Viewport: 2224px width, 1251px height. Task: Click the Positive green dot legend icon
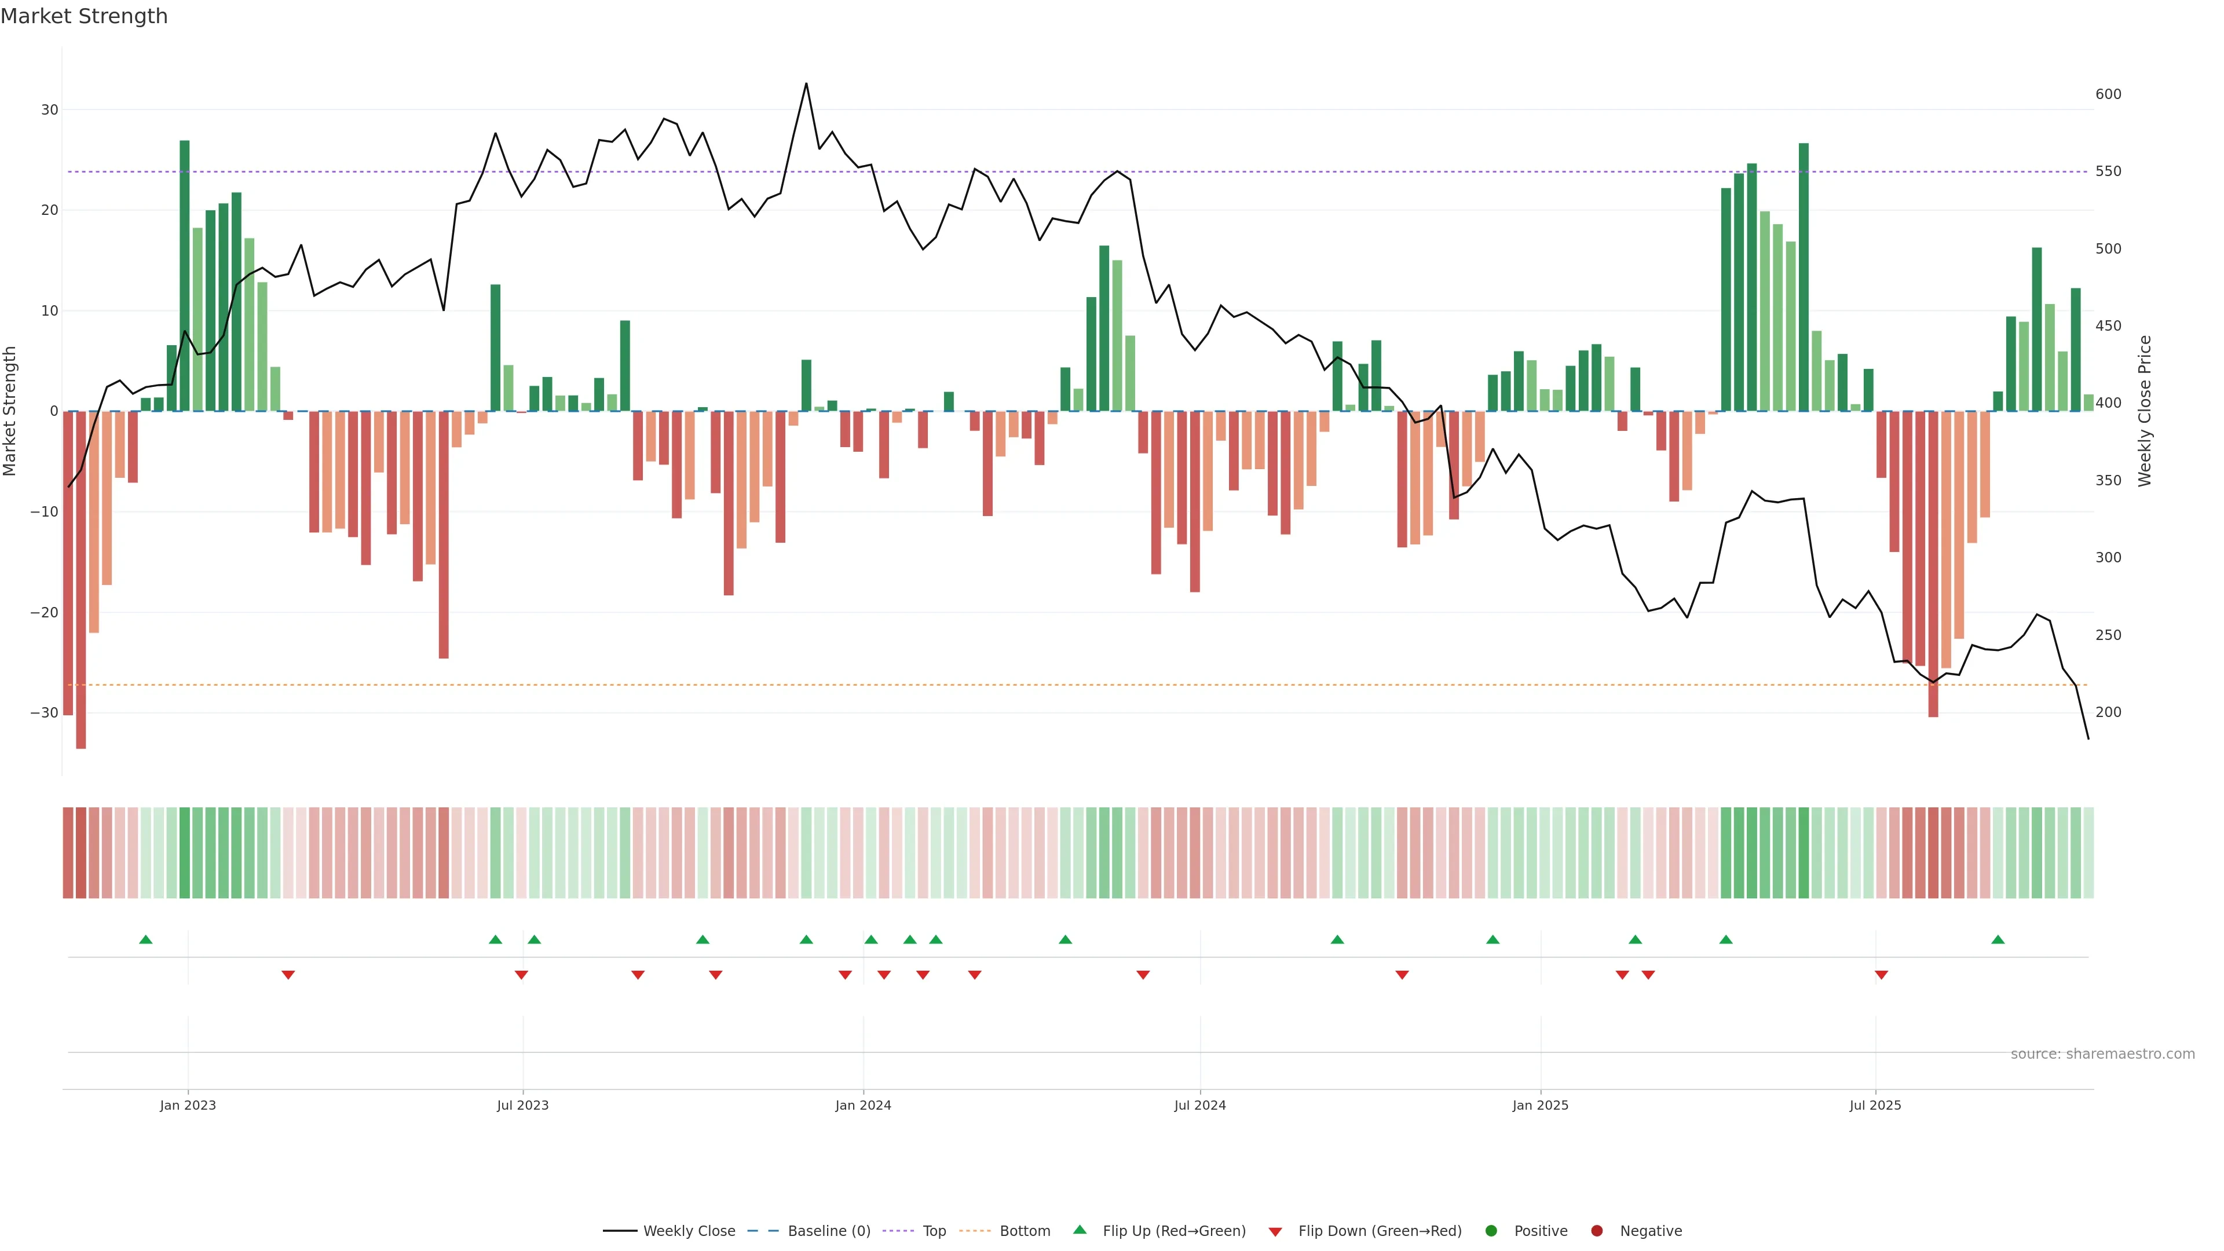1491,1231
